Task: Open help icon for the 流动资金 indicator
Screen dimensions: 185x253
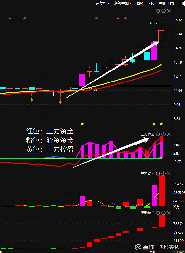Action: (163, 213)
